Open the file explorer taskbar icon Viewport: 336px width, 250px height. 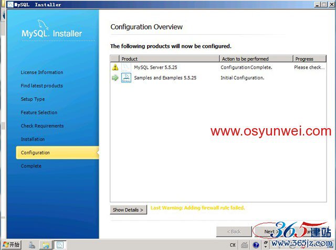[46, 245]
